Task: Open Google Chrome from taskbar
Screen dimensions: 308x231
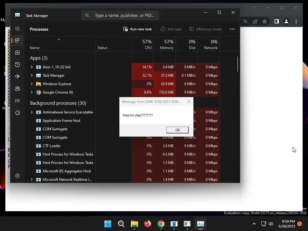Action: [161, 224]
